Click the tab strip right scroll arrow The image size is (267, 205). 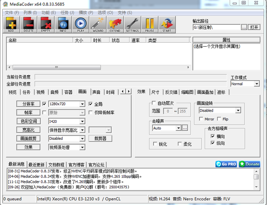[129, 92]
